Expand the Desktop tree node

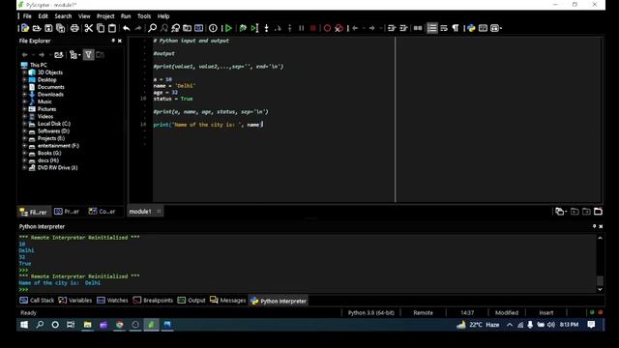[x=24, y=79]
